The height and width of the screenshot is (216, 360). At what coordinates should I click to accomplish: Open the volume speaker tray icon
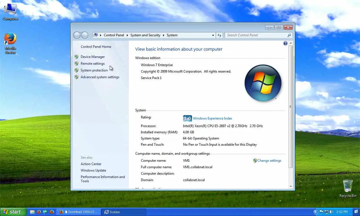pyautogui.click(x=332, y=212)
